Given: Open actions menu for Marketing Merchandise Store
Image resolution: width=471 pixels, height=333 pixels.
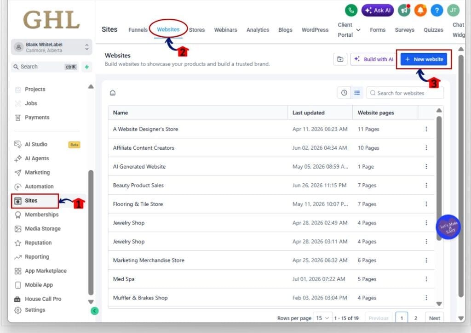Looking at the screenshot, I should (426, 260).
